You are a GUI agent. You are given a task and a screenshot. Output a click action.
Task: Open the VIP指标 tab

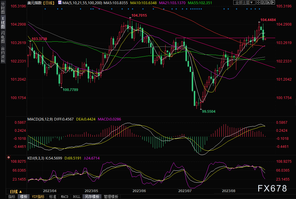(38, 197)
